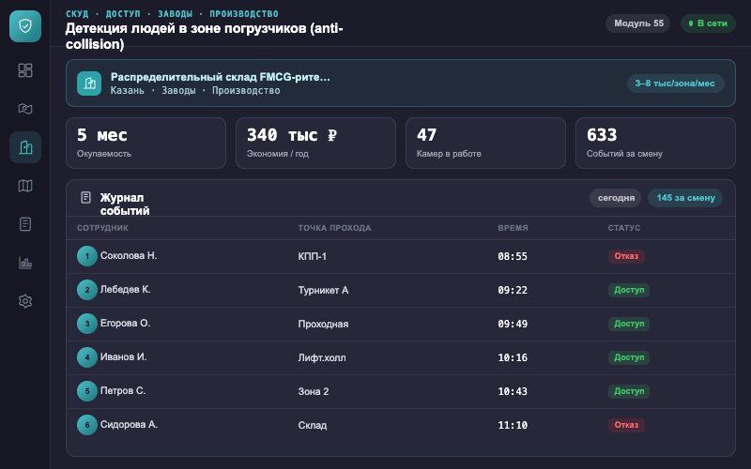Select employee name Сидорова А.

coord(129,424)
